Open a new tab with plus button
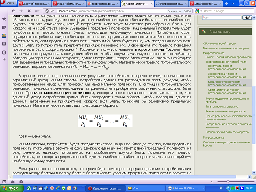256x192 pixels. (226, 3)
